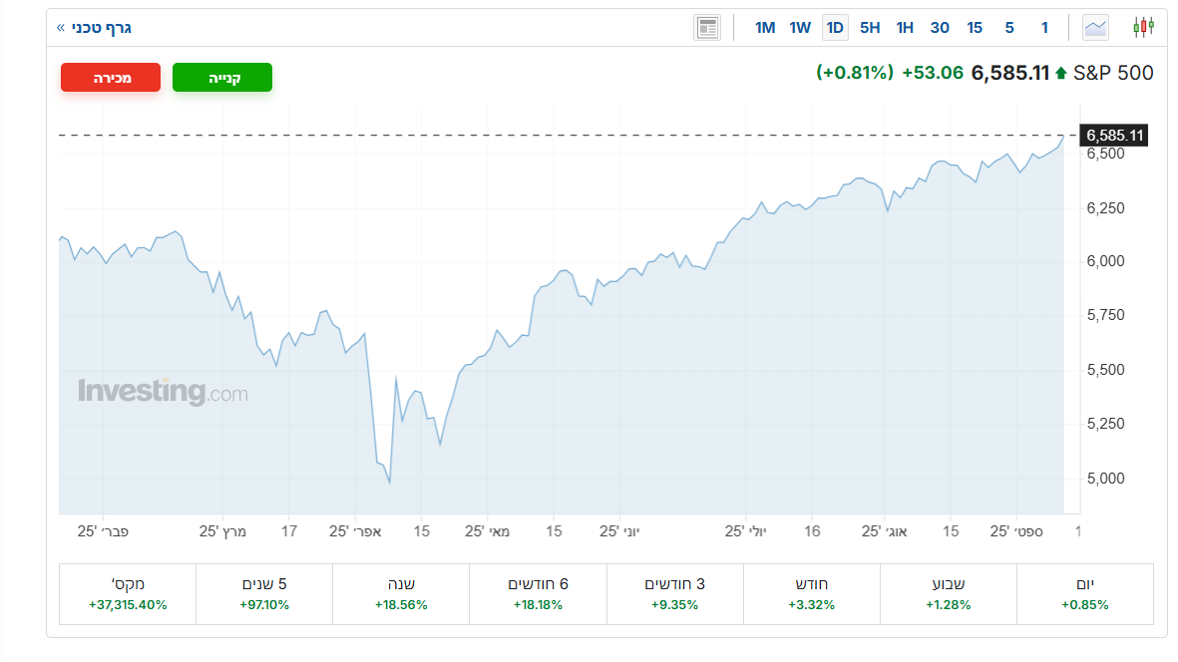The height and width of the screenshot is (662, 1178).
Task: Select the חודש performance period
Action: pyautogui.click(x=811, y=594)
